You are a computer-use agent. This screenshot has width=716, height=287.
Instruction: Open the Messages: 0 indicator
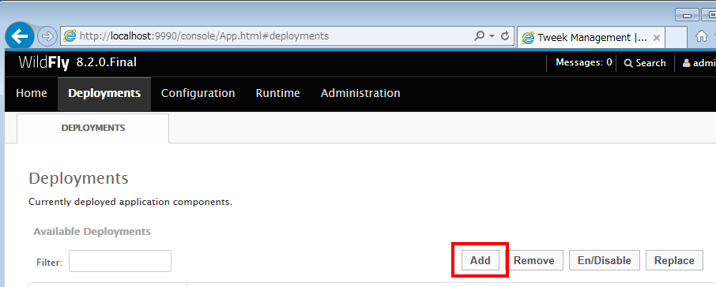click(583, 62)
